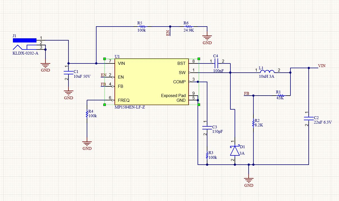Click the FB net label at U1 pin 4
The width and height of the screenshot is (339, 201).
(x=104, y=84)
